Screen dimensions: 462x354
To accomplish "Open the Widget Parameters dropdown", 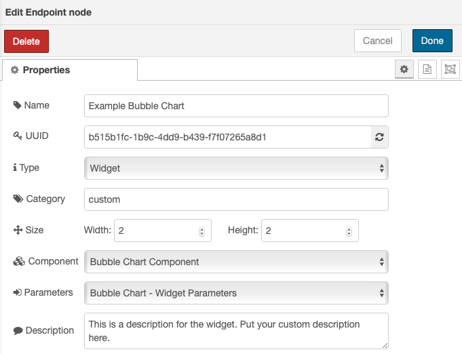I will [x=236, y=293].
